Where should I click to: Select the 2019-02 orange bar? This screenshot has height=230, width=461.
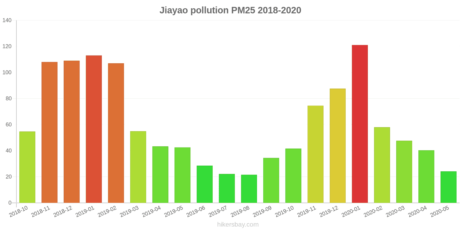tap(116, 133)
